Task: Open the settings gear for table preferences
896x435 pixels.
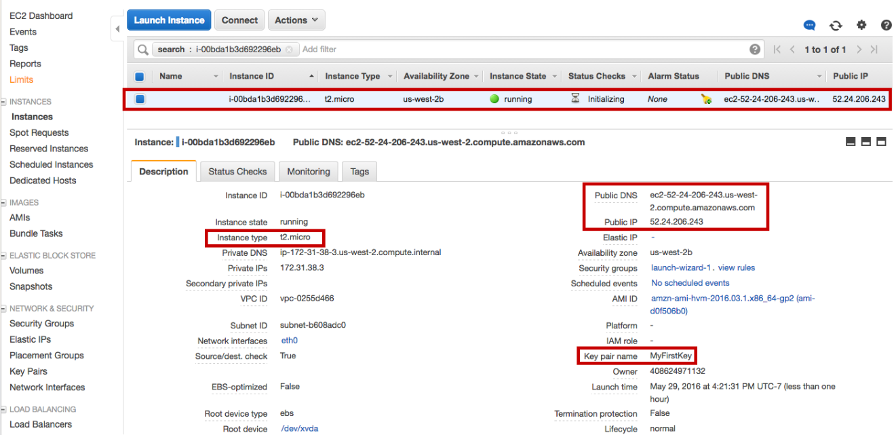Action: click(861, 25)
